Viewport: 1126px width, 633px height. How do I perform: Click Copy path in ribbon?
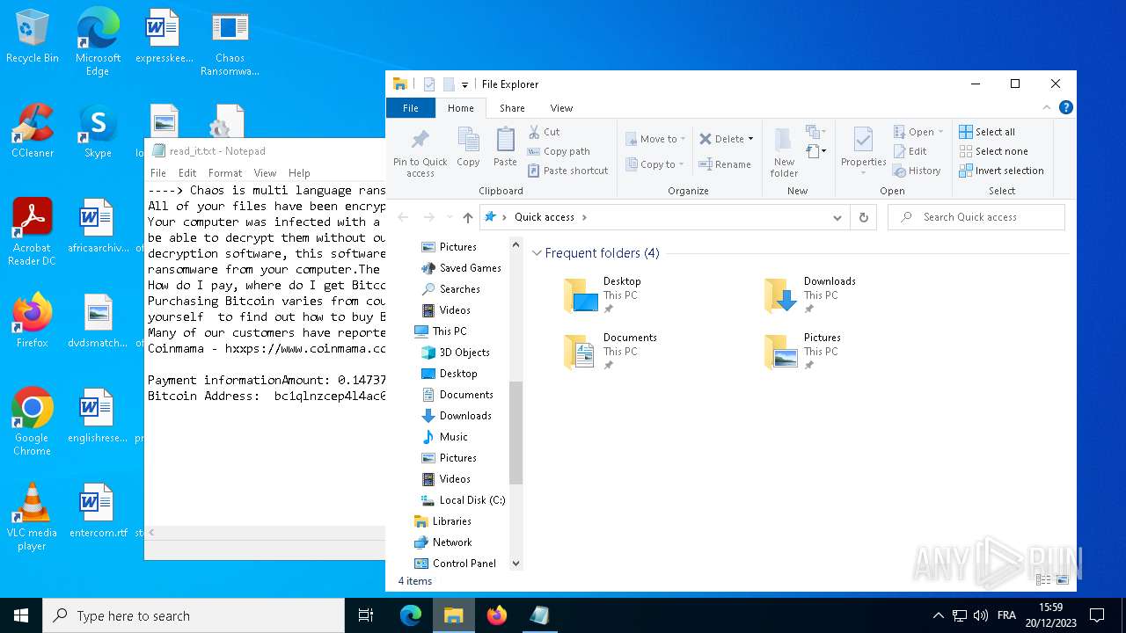559,151
